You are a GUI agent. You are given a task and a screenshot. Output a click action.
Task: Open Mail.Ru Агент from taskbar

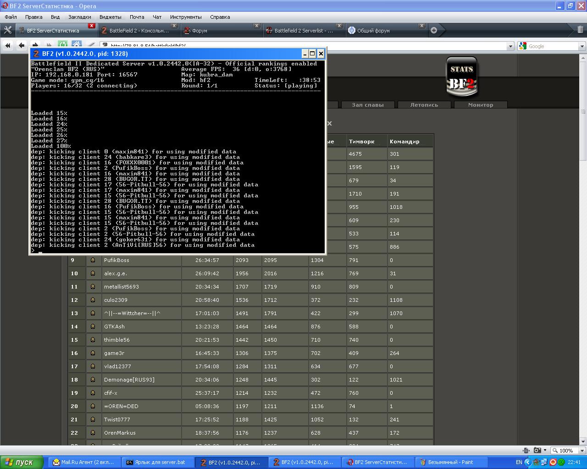(84, 462)
